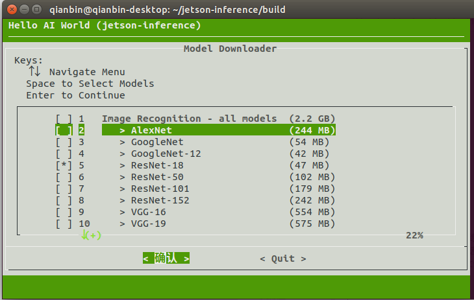
Task: Toggle the ResNet-152 checkbox
Action: tap(64, 200)
